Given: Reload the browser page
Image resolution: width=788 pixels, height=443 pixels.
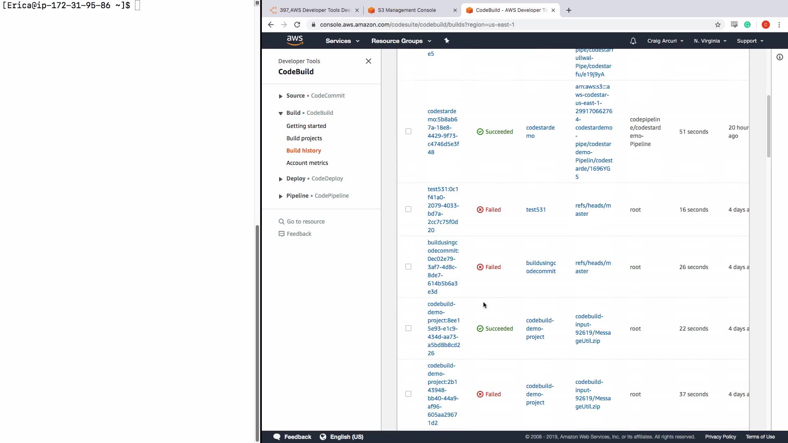Looking at the screenshot, I should [297, 25].
